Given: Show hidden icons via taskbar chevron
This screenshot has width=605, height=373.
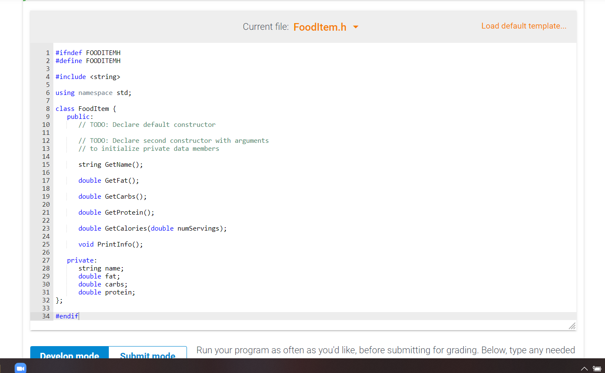Looking at the screenshot, I should (x=584, y=368).
